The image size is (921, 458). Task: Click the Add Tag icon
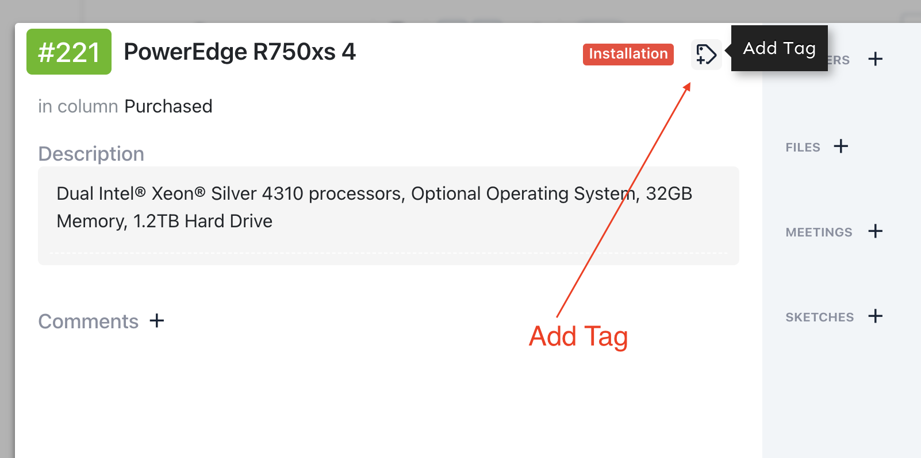706,55
